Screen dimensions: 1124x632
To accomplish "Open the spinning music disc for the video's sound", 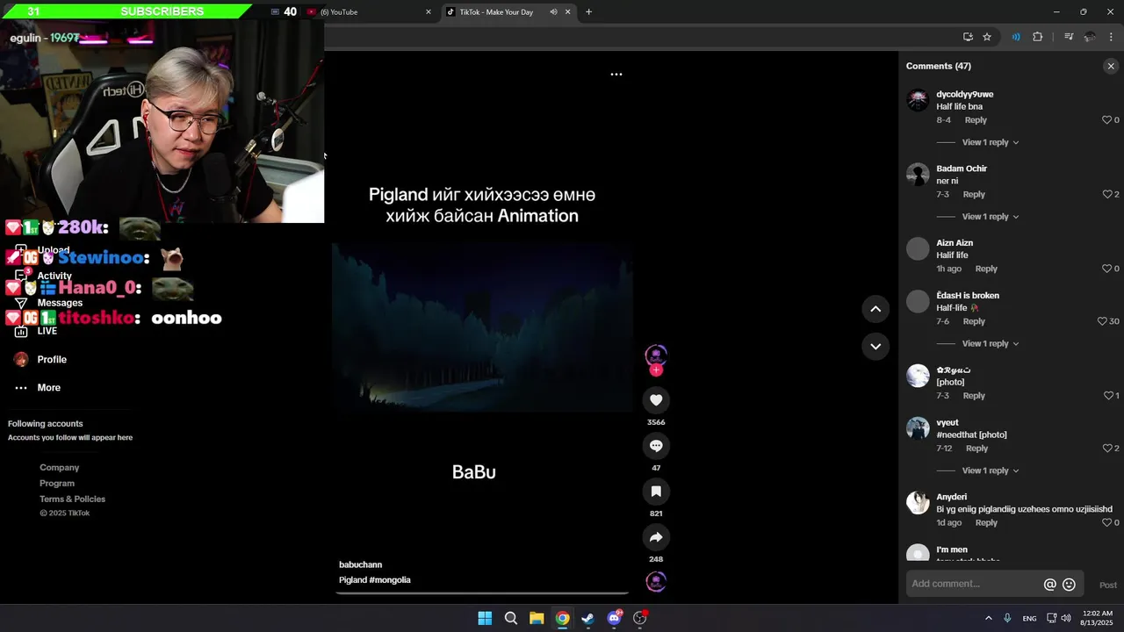I will (656, 581).
